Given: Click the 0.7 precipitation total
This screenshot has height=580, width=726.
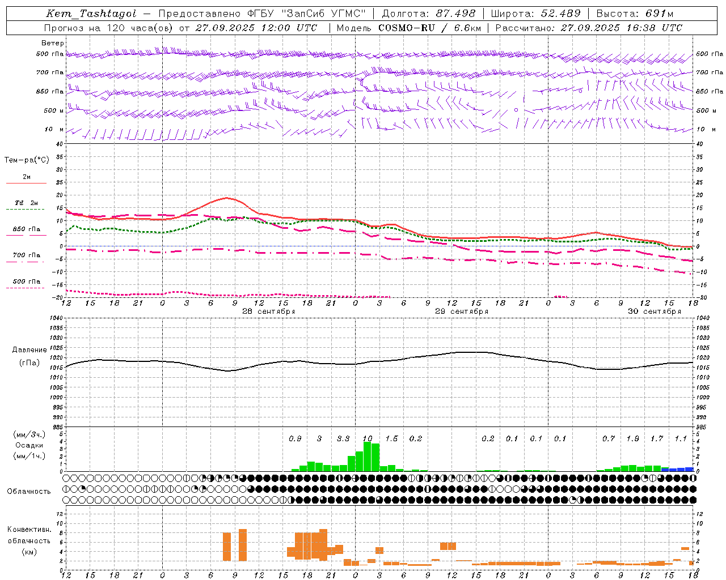Looking at the screenshot, I should [x=609, y=438].
